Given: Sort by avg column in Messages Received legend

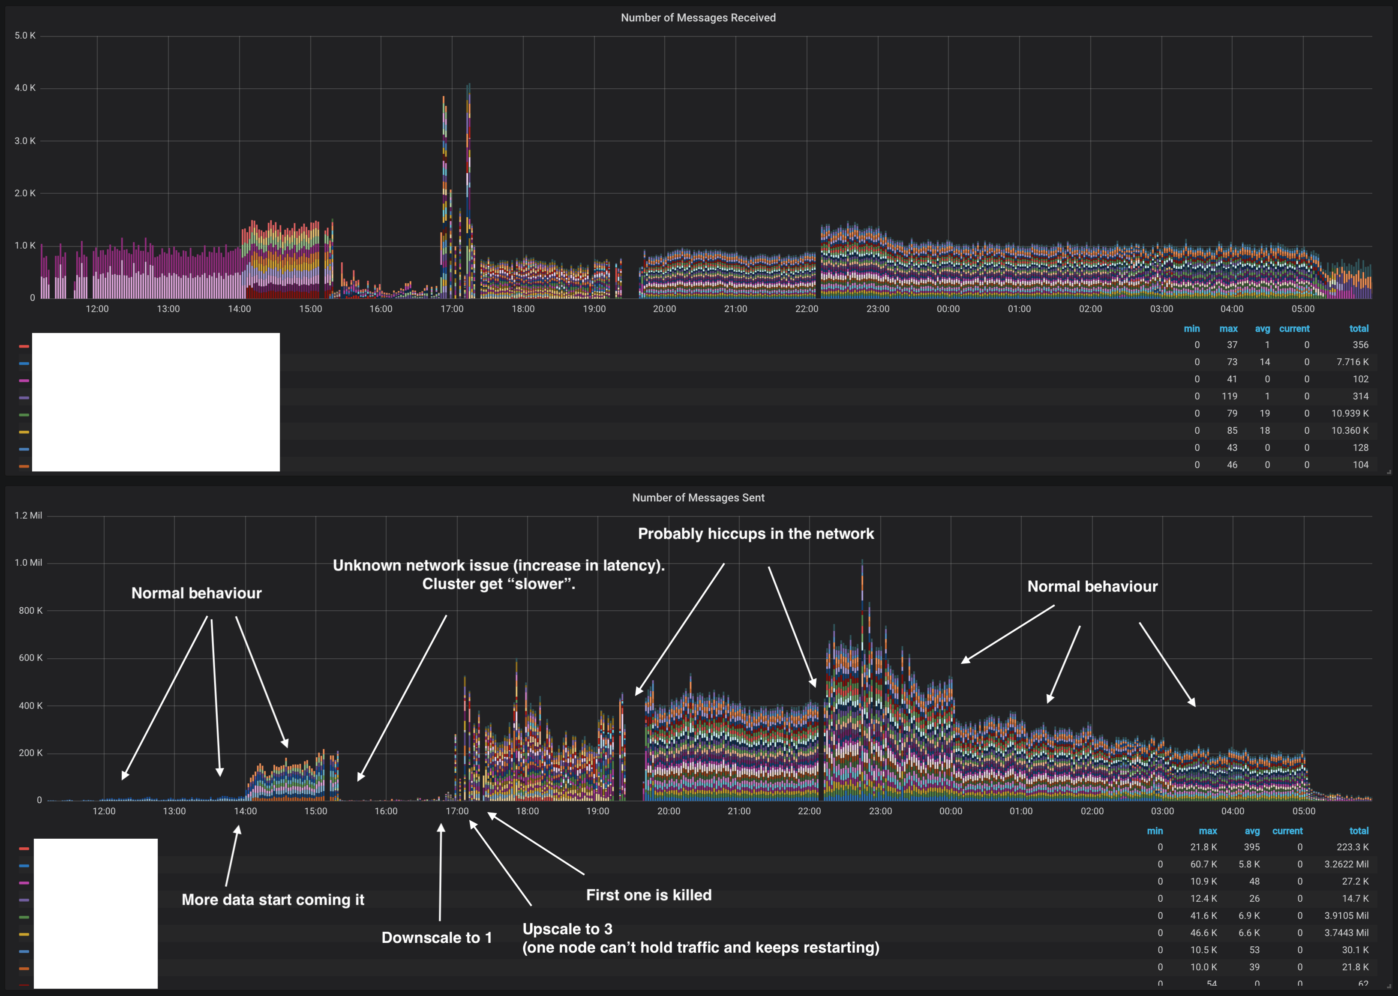Looking at the screenshot, I should click(x=1263, y=329).
